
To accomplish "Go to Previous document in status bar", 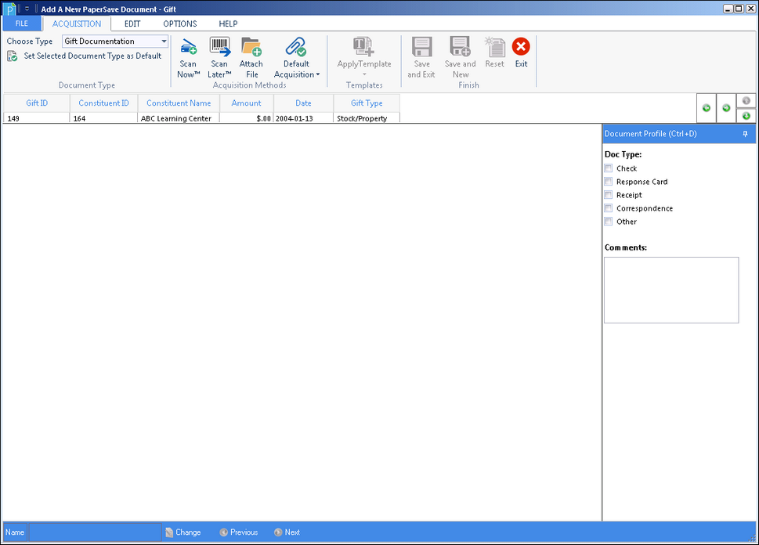I will pos(239,532).
